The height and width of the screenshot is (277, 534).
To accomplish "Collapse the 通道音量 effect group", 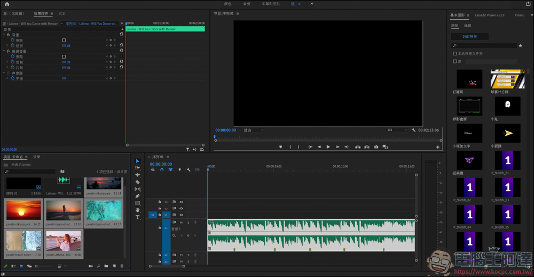I will 4,51.
